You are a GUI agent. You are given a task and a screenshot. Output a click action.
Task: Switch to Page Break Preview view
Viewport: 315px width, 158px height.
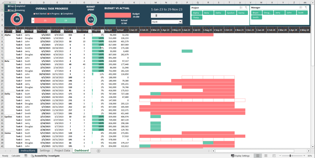[274, 156]
